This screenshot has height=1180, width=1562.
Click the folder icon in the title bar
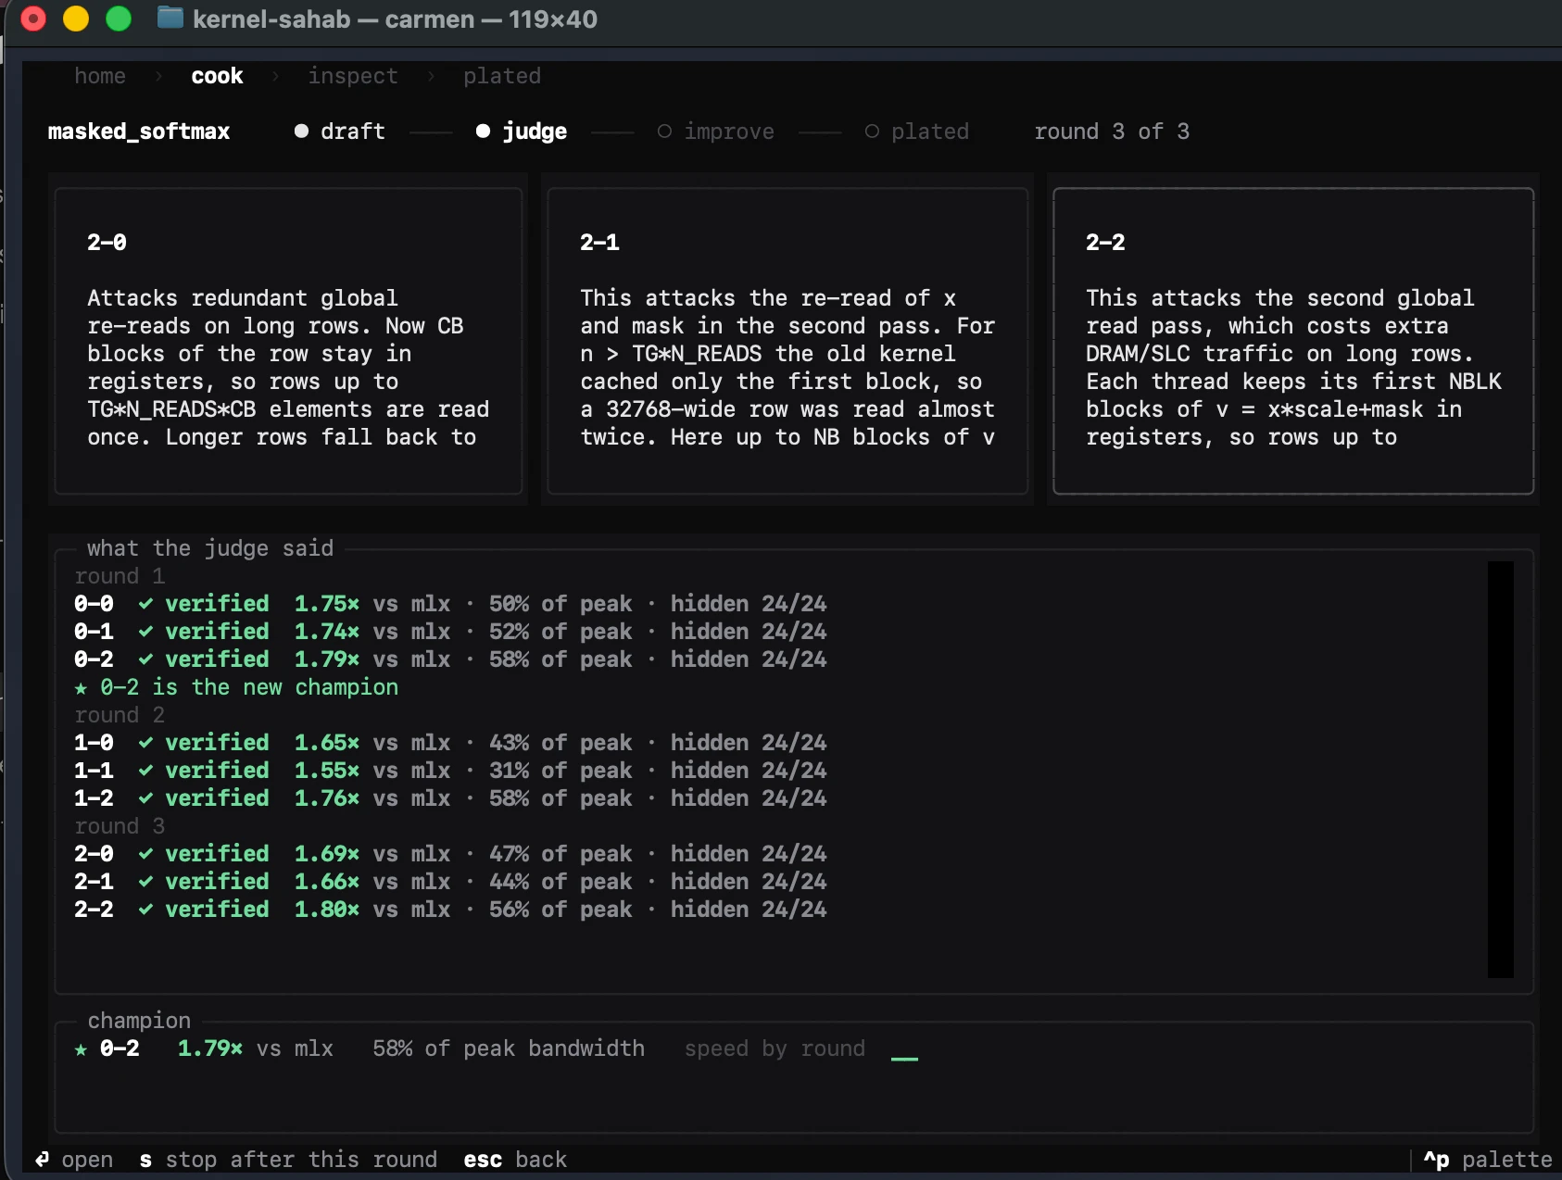pos(170,18)
